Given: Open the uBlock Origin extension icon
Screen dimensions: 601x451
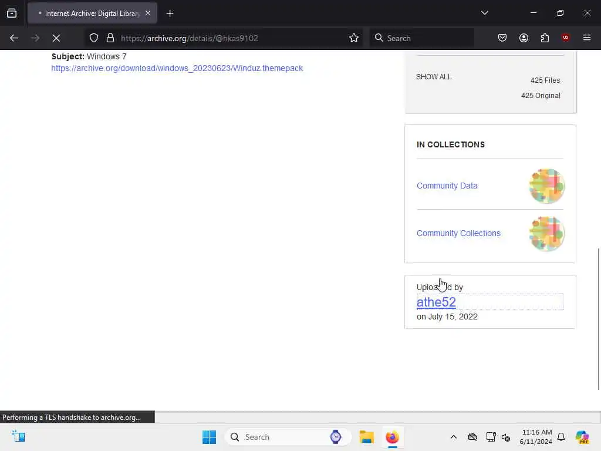Looking at the screenshot, I should [565, 38].
